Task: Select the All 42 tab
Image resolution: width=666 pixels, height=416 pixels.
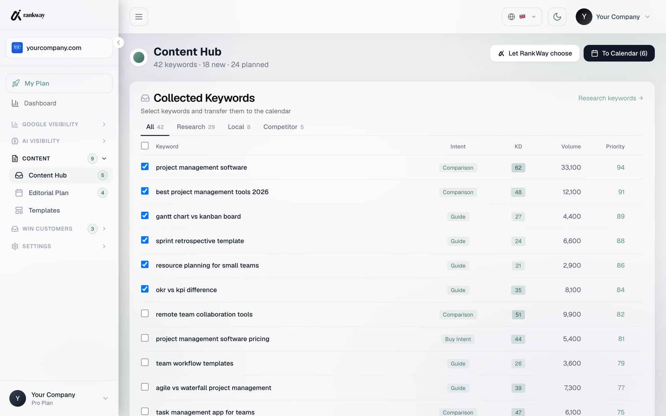Action: click(155, 127)
